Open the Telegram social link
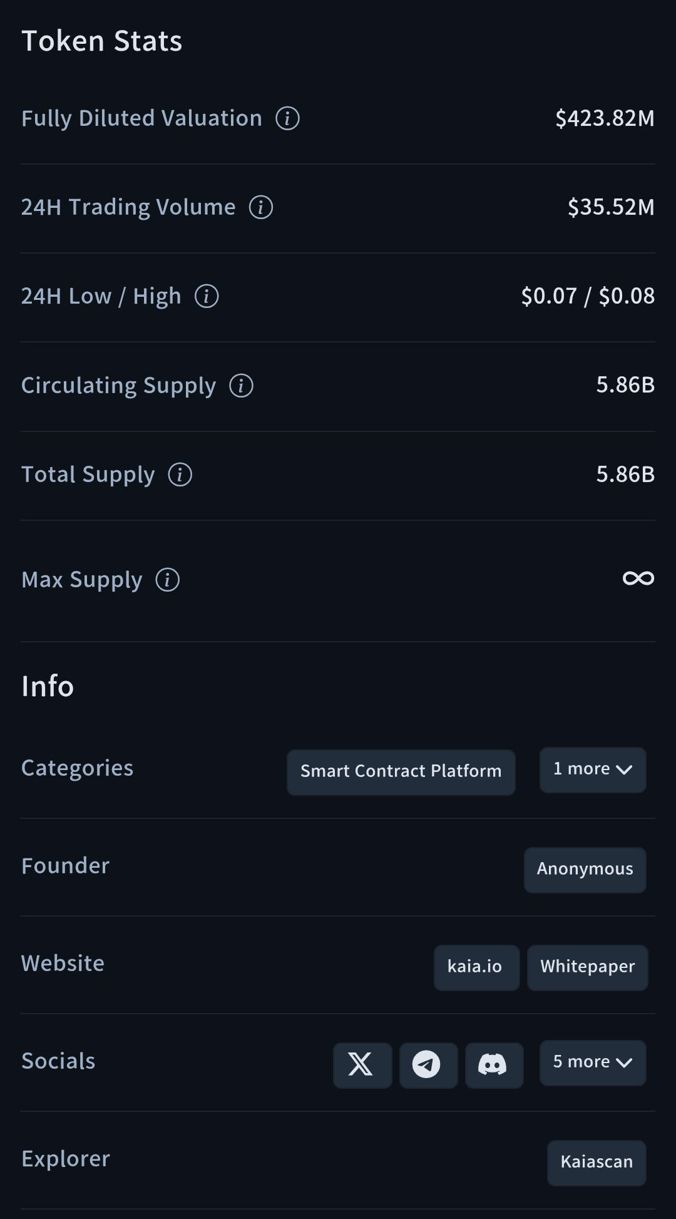The width and height of the screenshot is (676, 1219). pyautogui.click(x=428, y=1064)
